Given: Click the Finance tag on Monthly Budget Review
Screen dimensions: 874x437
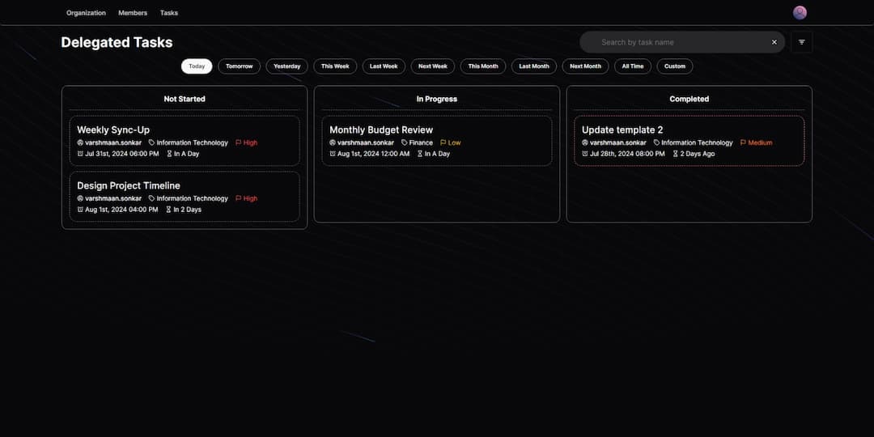Looking at the screenshot, I should [x=417, y=142].
